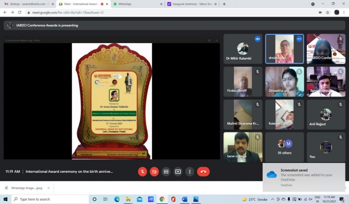
Task: Click the Windows Start button
Action: (5, 199)
